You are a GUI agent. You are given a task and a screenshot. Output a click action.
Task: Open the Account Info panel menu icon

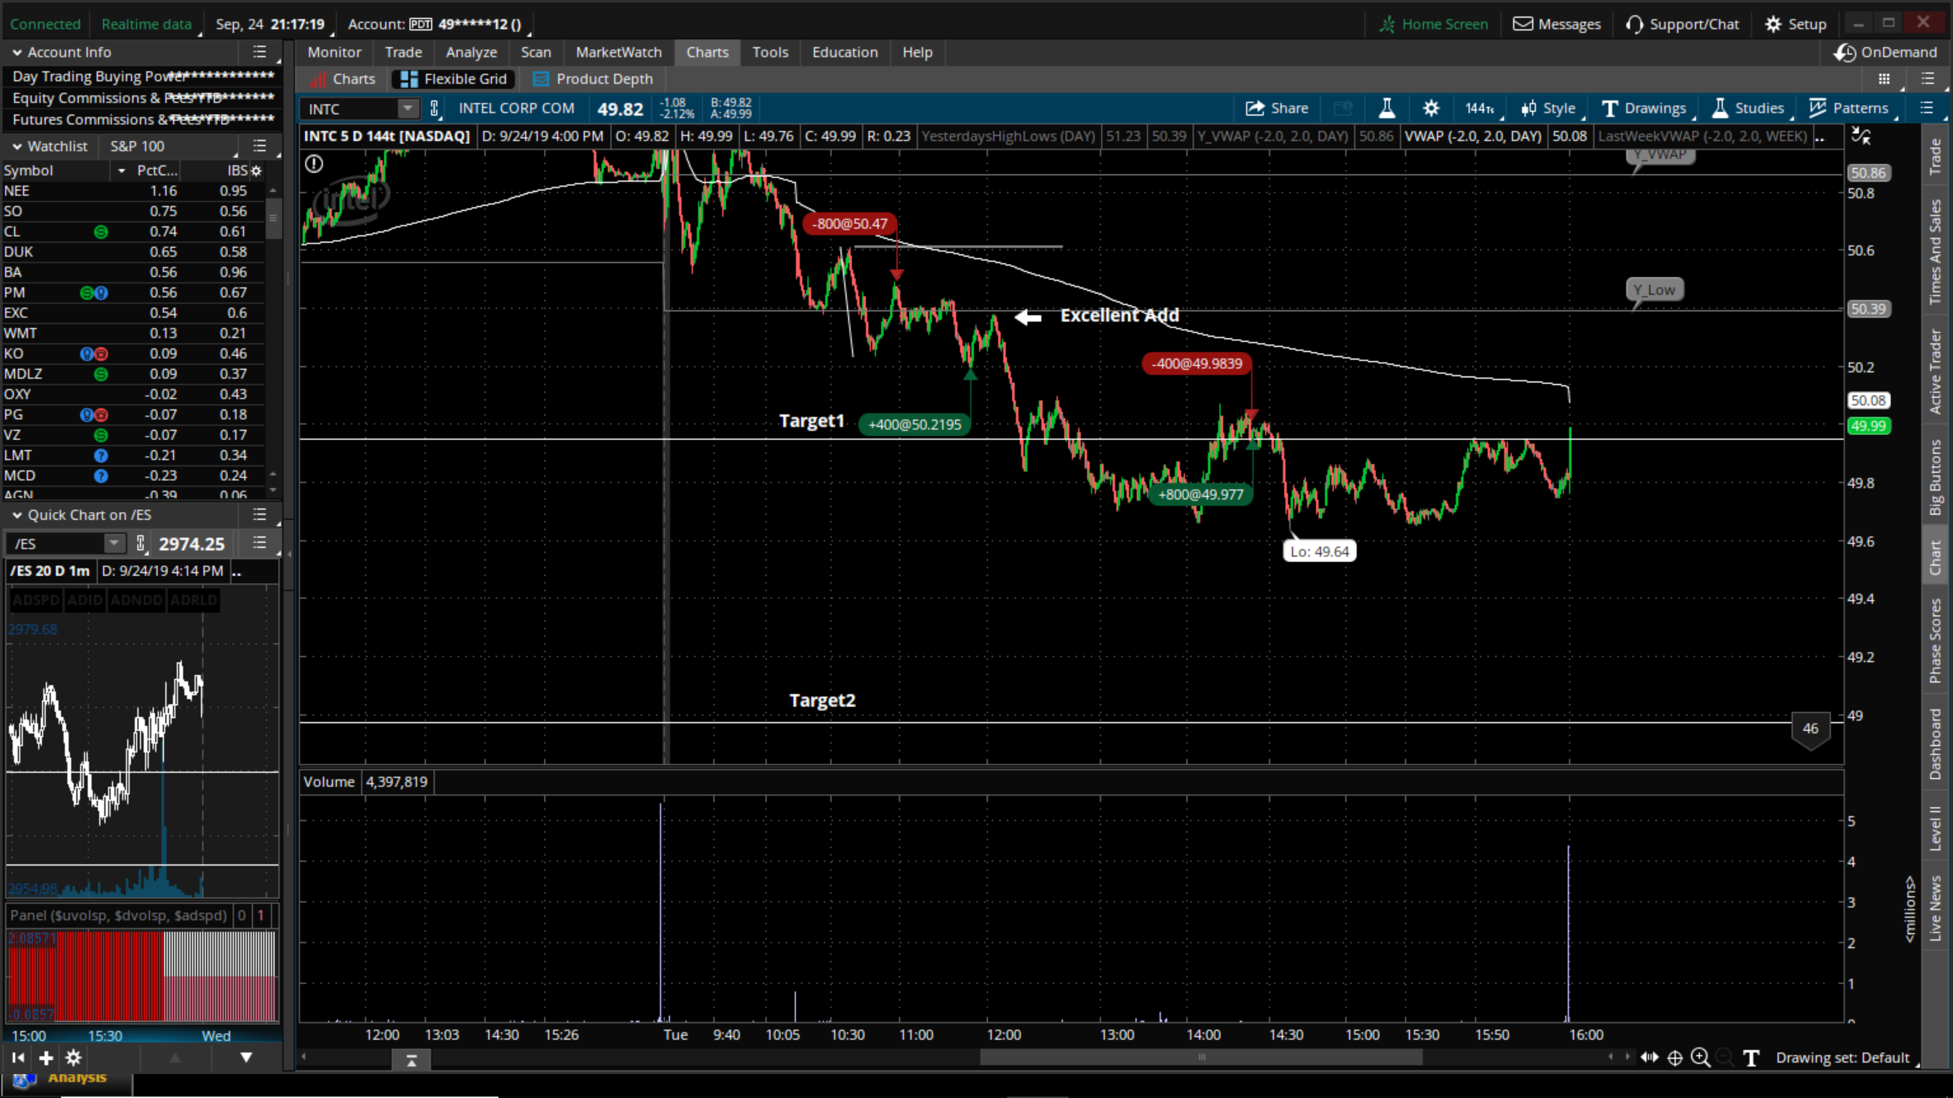(259, 51)
